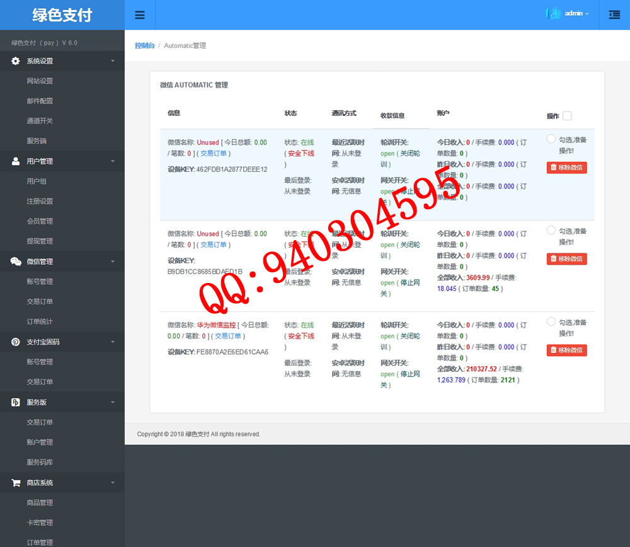Click the 控制台 breadcrumb link
The height and width of the screenshot is (547, 630).
coord(144,46)
